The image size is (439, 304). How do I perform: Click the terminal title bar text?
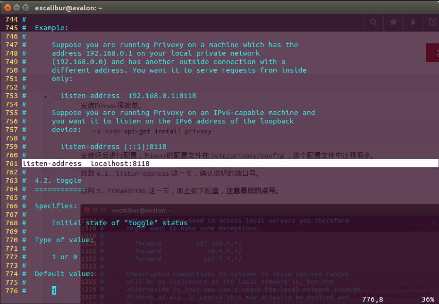click(x=68, y=8)
